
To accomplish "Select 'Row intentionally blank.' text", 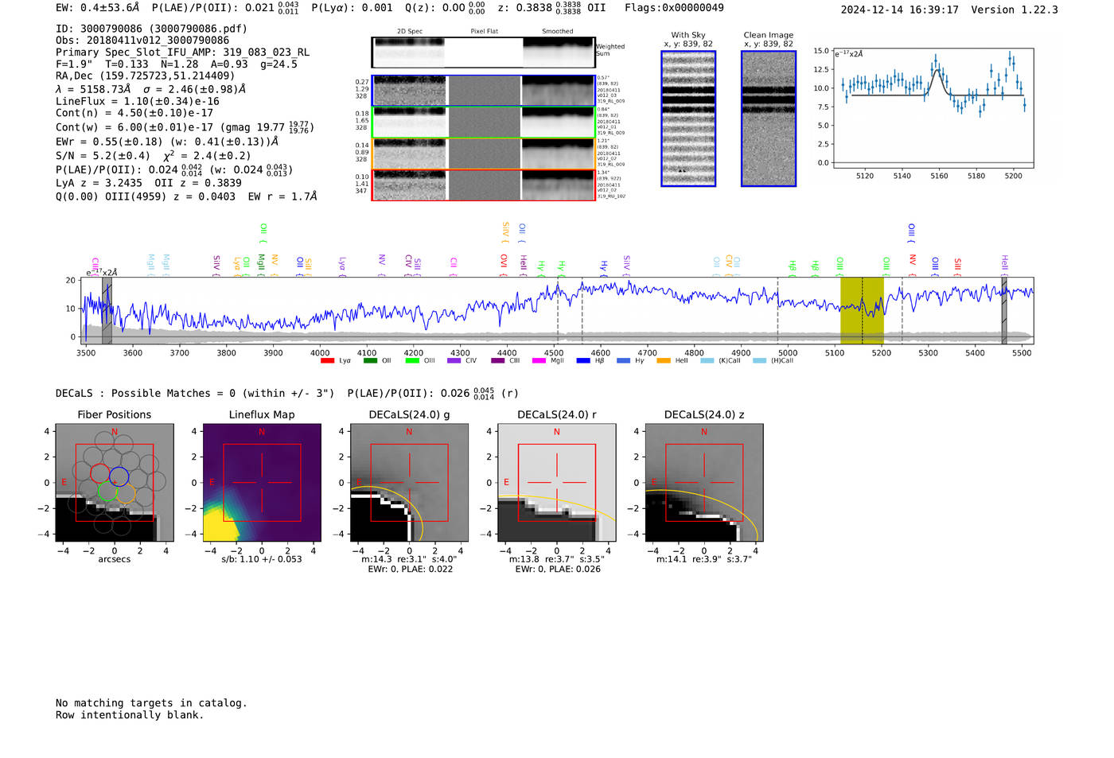I will pos(130,715).
